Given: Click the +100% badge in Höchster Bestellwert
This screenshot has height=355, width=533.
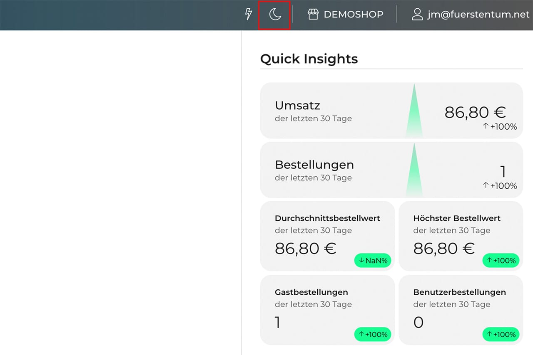Looking at the screenshot, I should [501, 261].
